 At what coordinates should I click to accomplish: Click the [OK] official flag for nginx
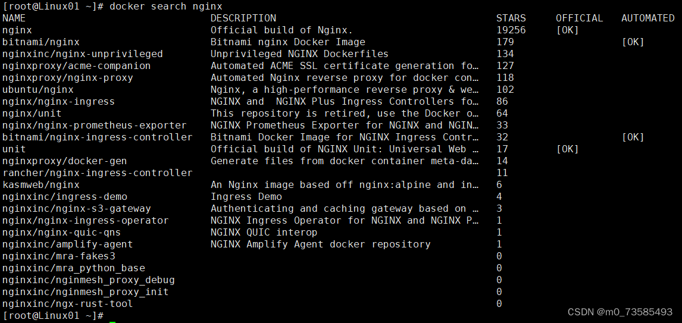[x=568, y=30]
